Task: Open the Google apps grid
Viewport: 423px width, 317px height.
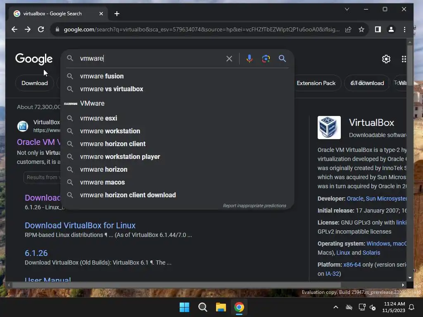Action: point(404,59)
